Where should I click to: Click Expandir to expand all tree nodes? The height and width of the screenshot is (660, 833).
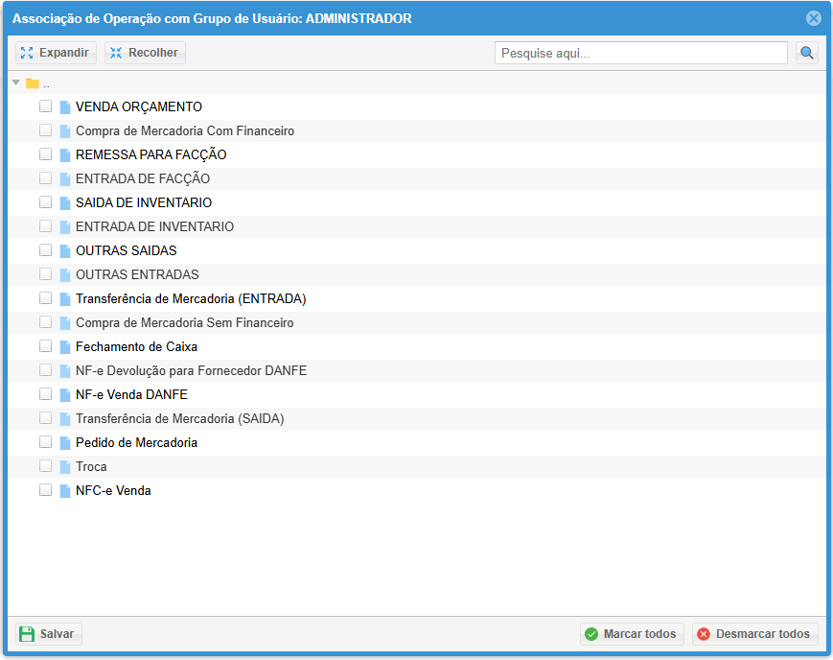[x=55, y=53]
